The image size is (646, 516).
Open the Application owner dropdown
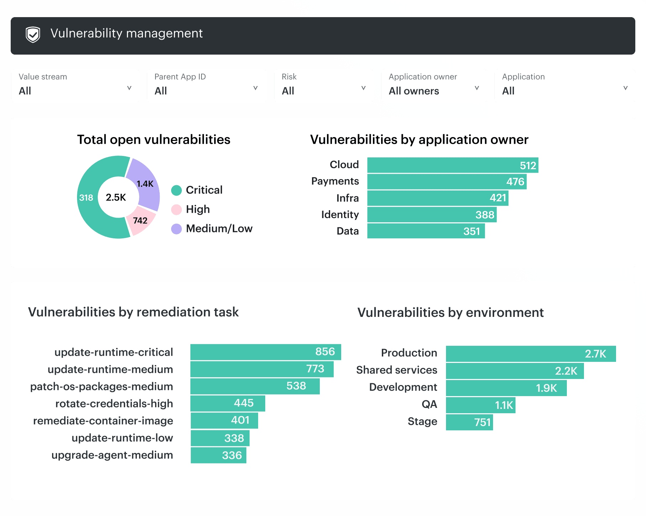(434, 85)
